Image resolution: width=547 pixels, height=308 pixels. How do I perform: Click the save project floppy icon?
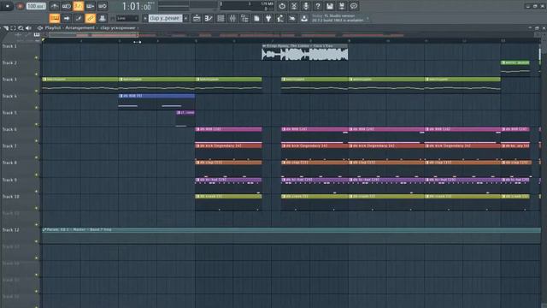point(330,6)
